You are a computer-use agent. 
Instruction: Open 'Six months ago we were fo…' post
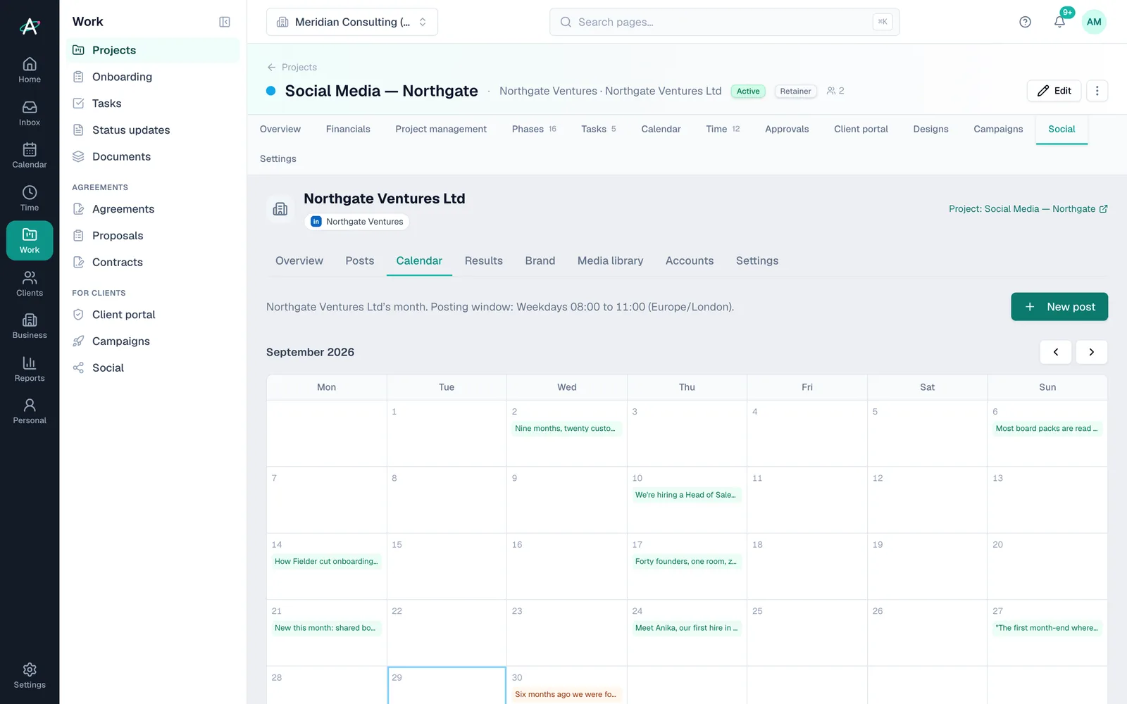click(x=566, y=695)
